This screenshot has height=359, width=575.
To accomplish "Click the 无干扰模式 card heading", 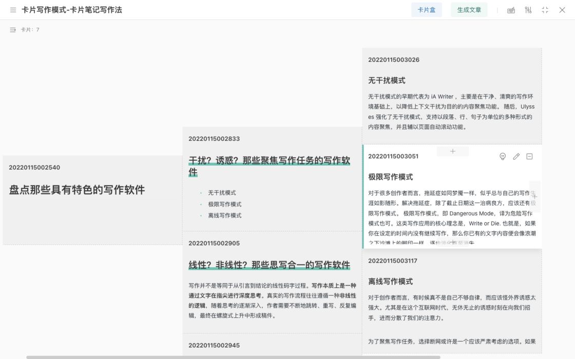I will (x=387, y=80).
